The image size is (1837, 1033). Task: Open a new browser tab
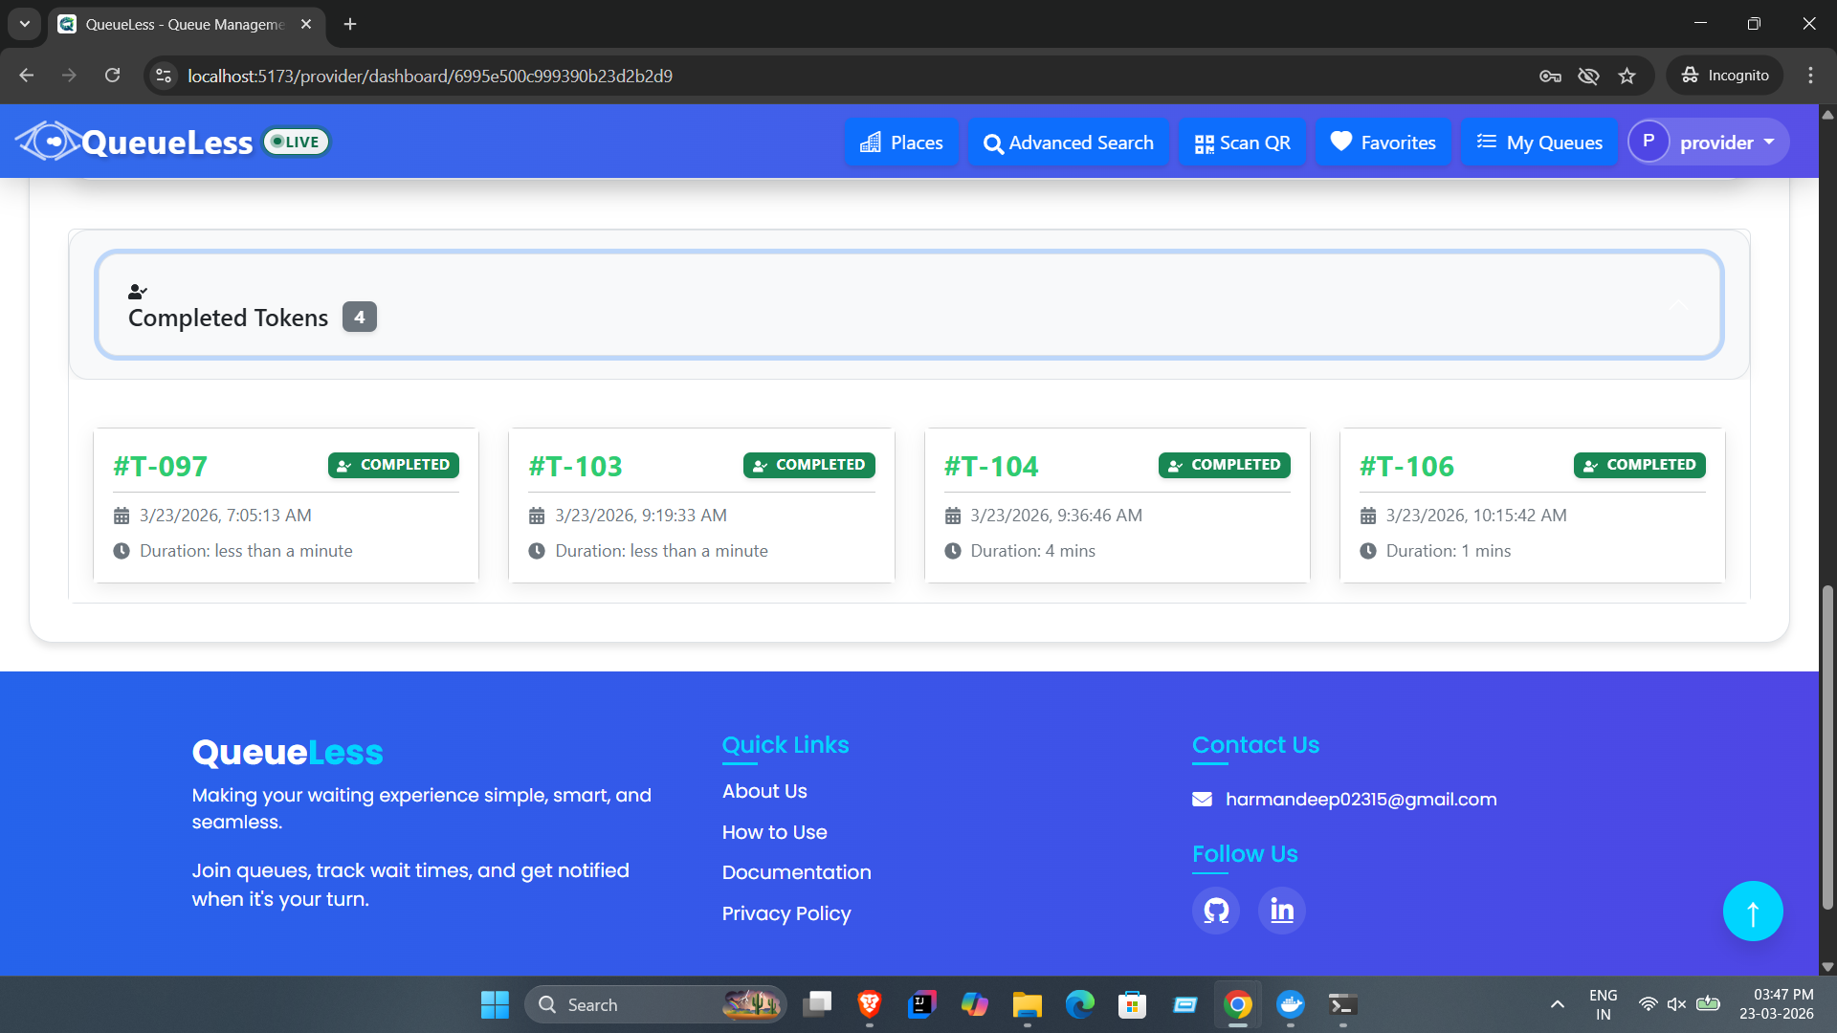pos(350,24)
